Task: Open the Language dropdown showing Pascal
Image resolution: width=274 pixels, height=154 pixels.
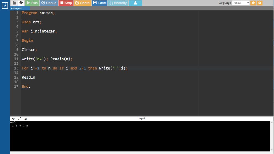Action: tap(241, 3)
